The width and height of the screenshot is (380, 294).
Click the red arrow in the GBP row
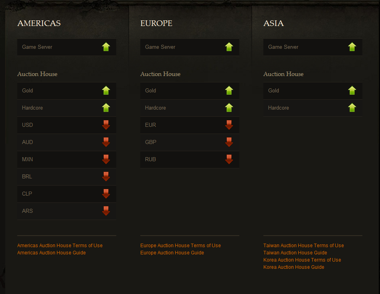point(229,142)
